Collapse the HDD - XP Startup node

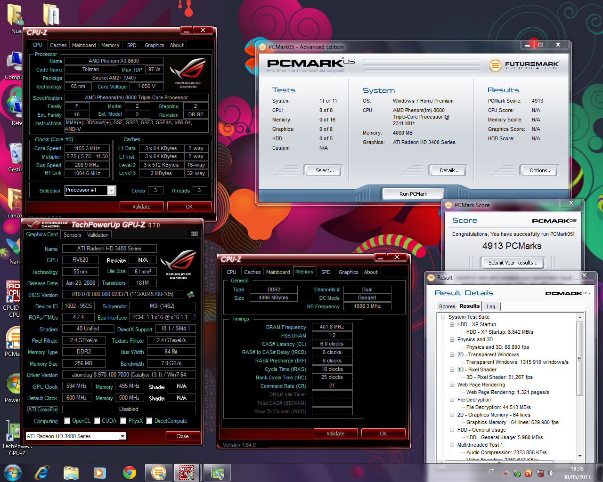pyautogui.click(x=452, y=325)
